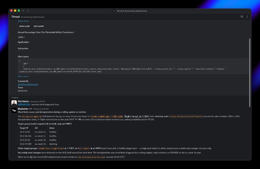Click the eu-west-1c AZ cell

tap(40, 136)
